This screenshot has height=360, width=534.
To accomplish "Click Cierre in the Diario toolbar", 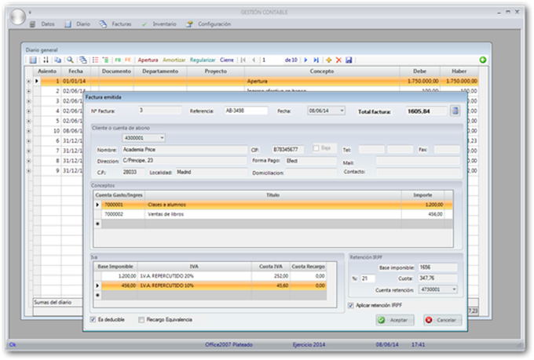I will (227, 60).
